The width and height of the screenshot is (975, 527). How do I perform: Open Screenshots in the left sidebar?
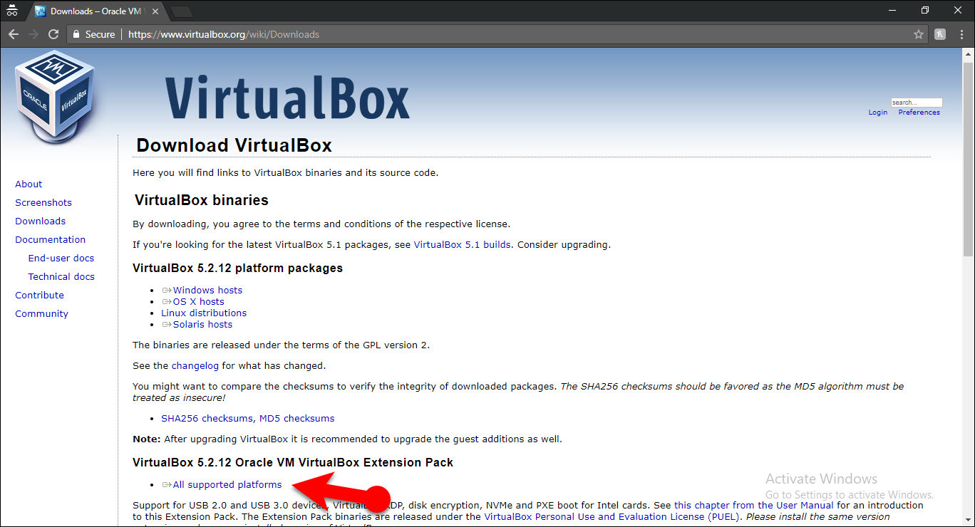(43, 202)
